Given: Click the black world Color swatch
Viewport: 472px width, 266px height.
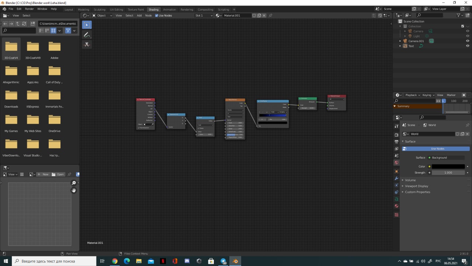Looking at the screenshot, I should [448, 167].
